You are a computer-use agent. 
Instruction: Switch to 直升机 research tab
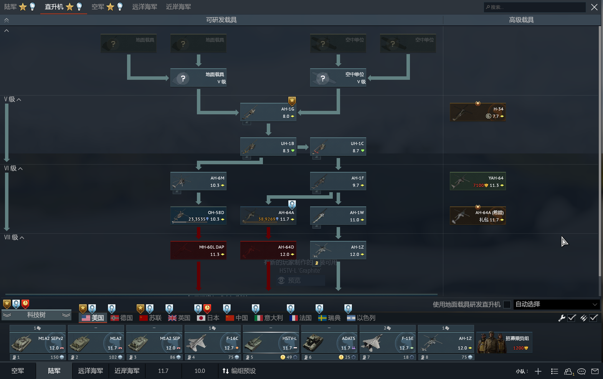coord(63,7)
